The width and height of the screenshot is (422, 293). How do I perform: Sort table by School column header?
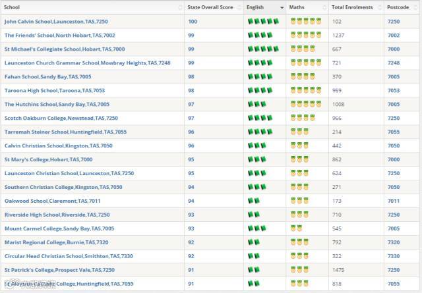click(92, 7)
